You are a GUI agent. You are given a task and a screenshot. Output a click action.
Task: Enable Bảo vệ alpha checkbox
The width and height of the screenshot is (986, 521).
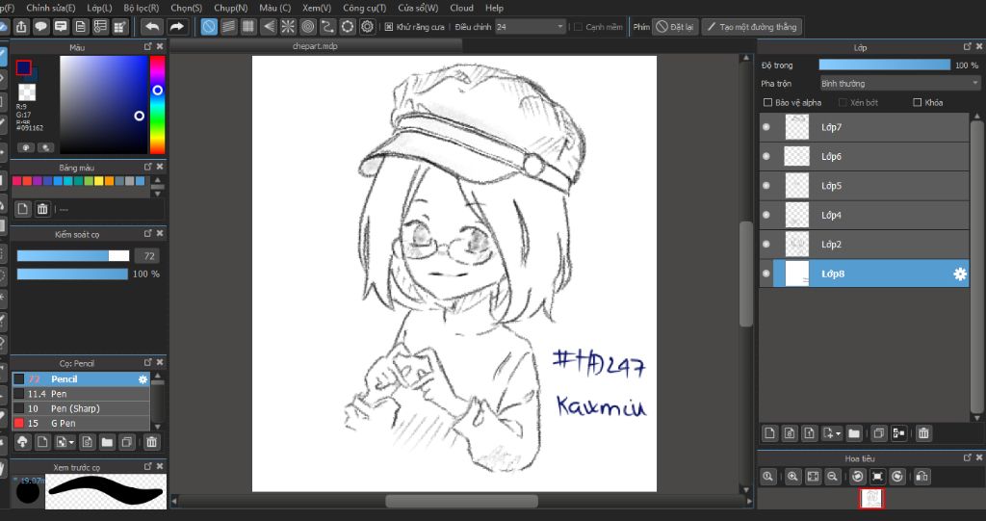pos(767,102)
